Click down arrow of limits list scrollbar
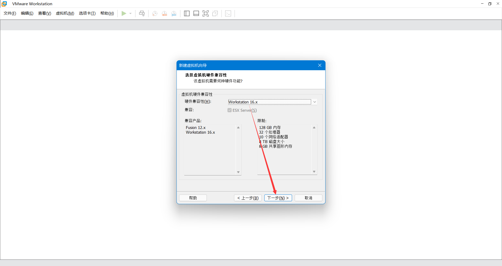This screenshot has height=266, width=502. pos(314,172)
